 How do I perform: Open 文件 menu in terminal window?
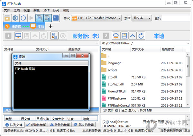point(18,63)
